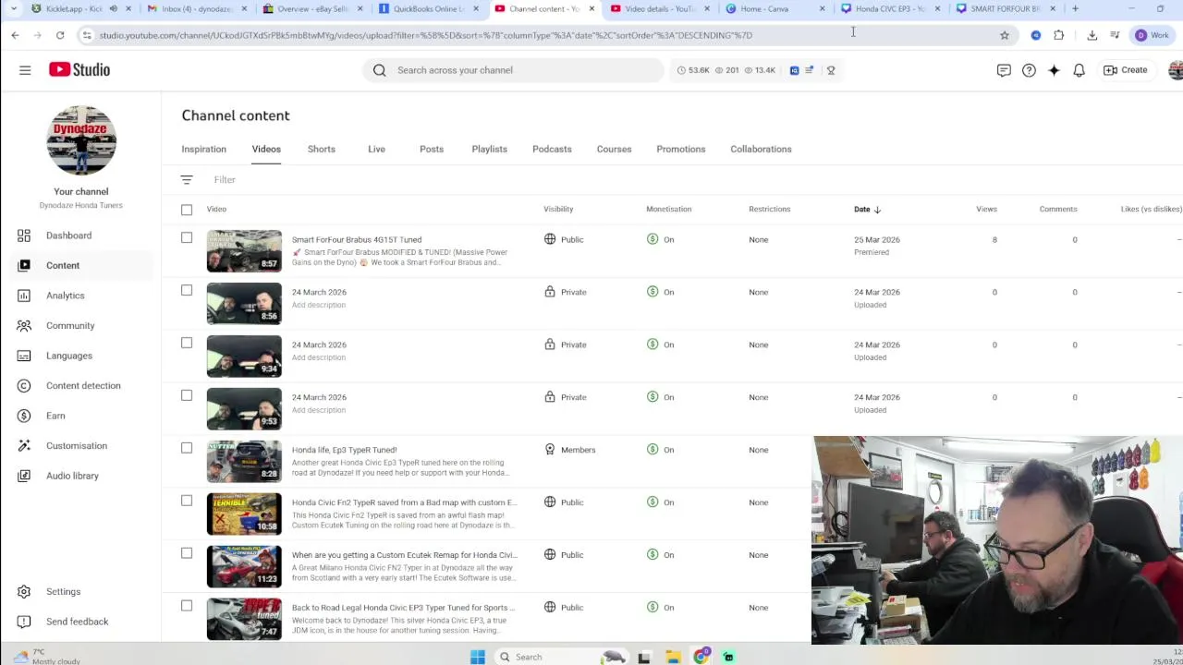Switch to the Video details browser tab
Image resolution: width=1183 pixels, height=665 pixels.
[660, 9]
